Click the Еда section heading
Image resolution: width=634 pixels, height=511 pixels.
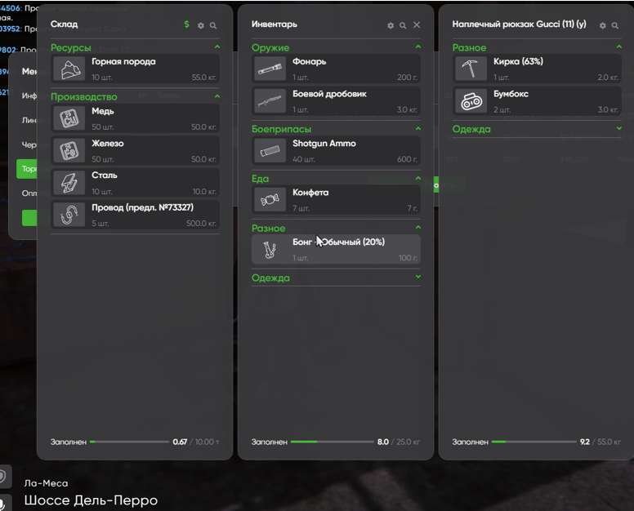260,179
